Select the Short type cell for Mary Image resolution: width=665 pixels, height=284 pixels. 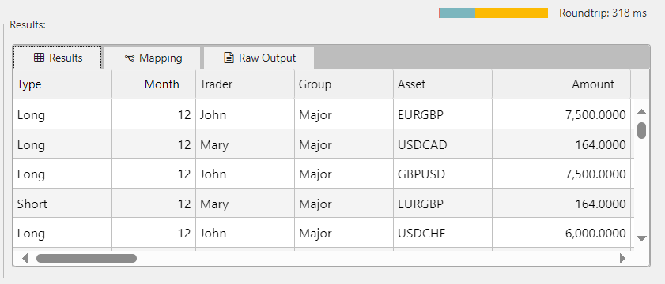pyautogui.click(x=62, y=204)
